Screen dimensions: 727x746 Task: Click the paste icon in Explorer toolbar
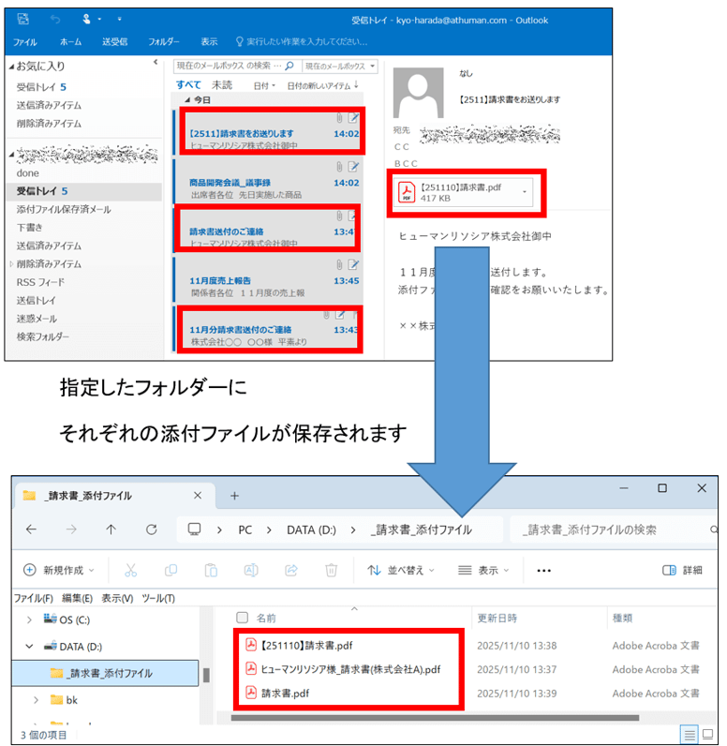click(x=211, y=570)
